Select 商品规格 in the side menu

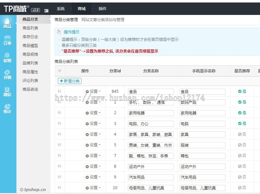[30, 55]
